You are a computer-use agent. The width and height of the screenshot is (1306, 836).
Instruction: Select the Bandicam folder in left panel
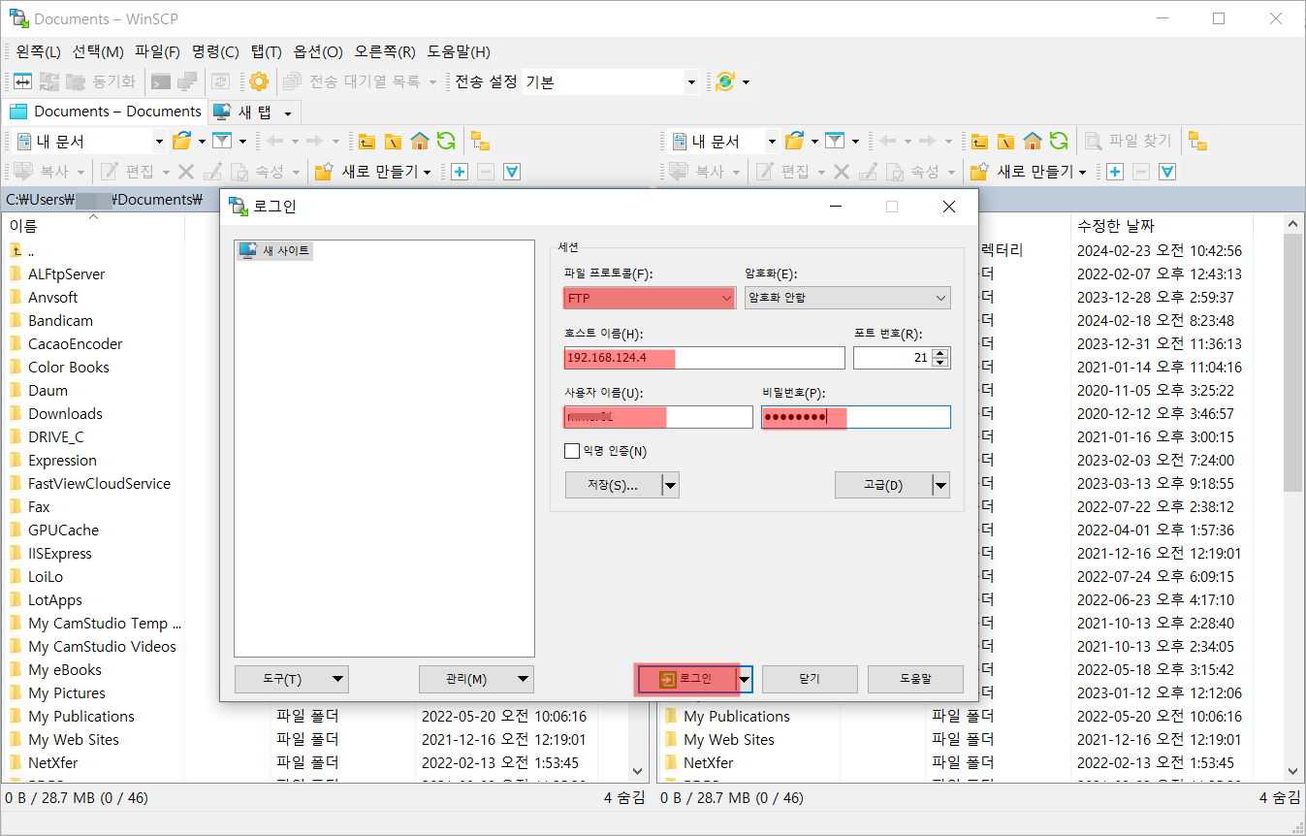pyautogui.click(x=60, y=321)
